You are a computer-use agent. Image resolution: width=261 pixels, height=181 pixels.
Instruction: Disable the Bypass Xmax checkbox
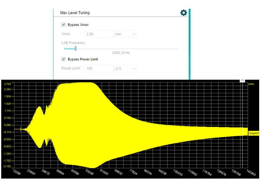coord(64,25)
